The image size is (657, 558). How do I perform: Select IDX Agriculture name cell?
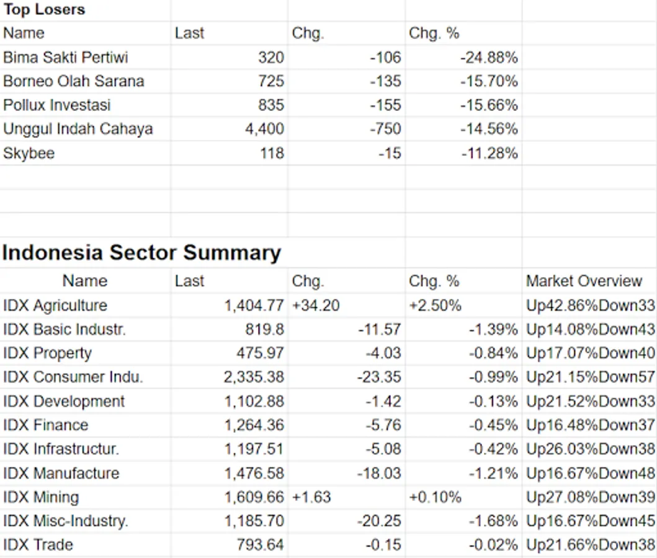55,306
